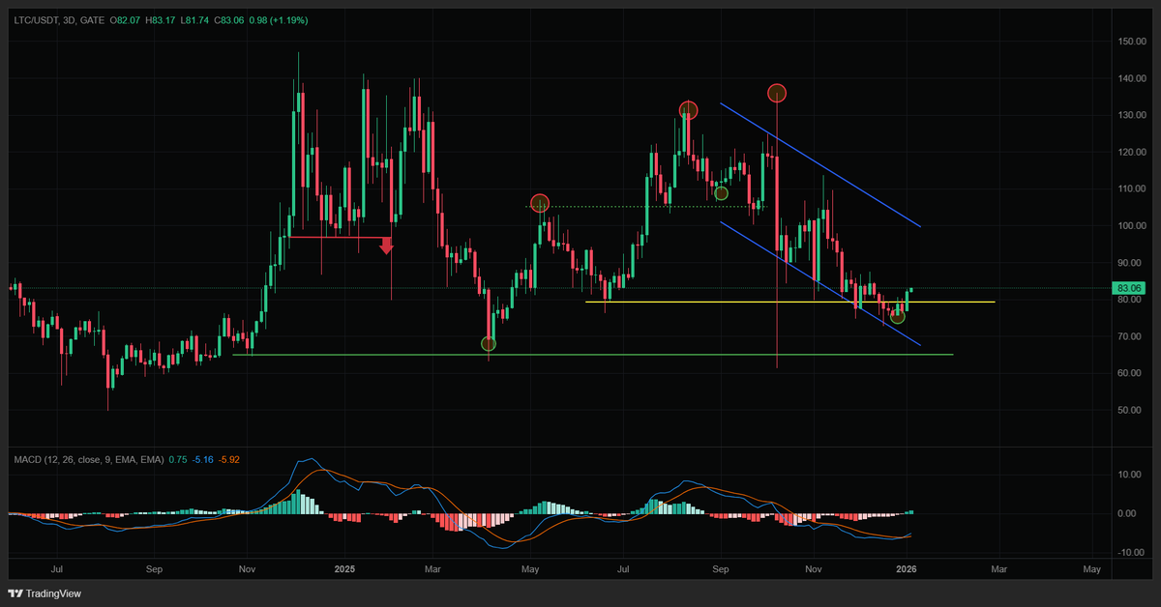The height and width of the screenshot is (607, 1161).
Task: Select the green circle near the 76 low
Action: 897,316
